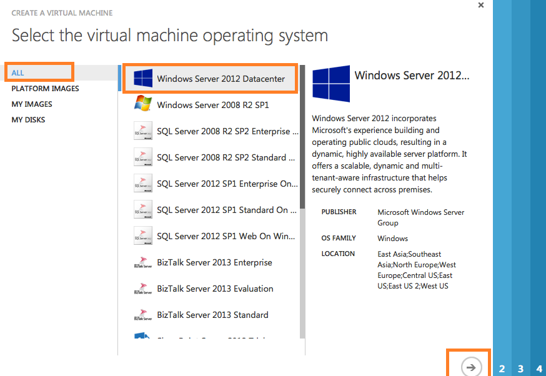Screen dimensions: 546x376
Task: Choose BizTalk Server 2013 Evaluation image
Action: coord(210,289)
